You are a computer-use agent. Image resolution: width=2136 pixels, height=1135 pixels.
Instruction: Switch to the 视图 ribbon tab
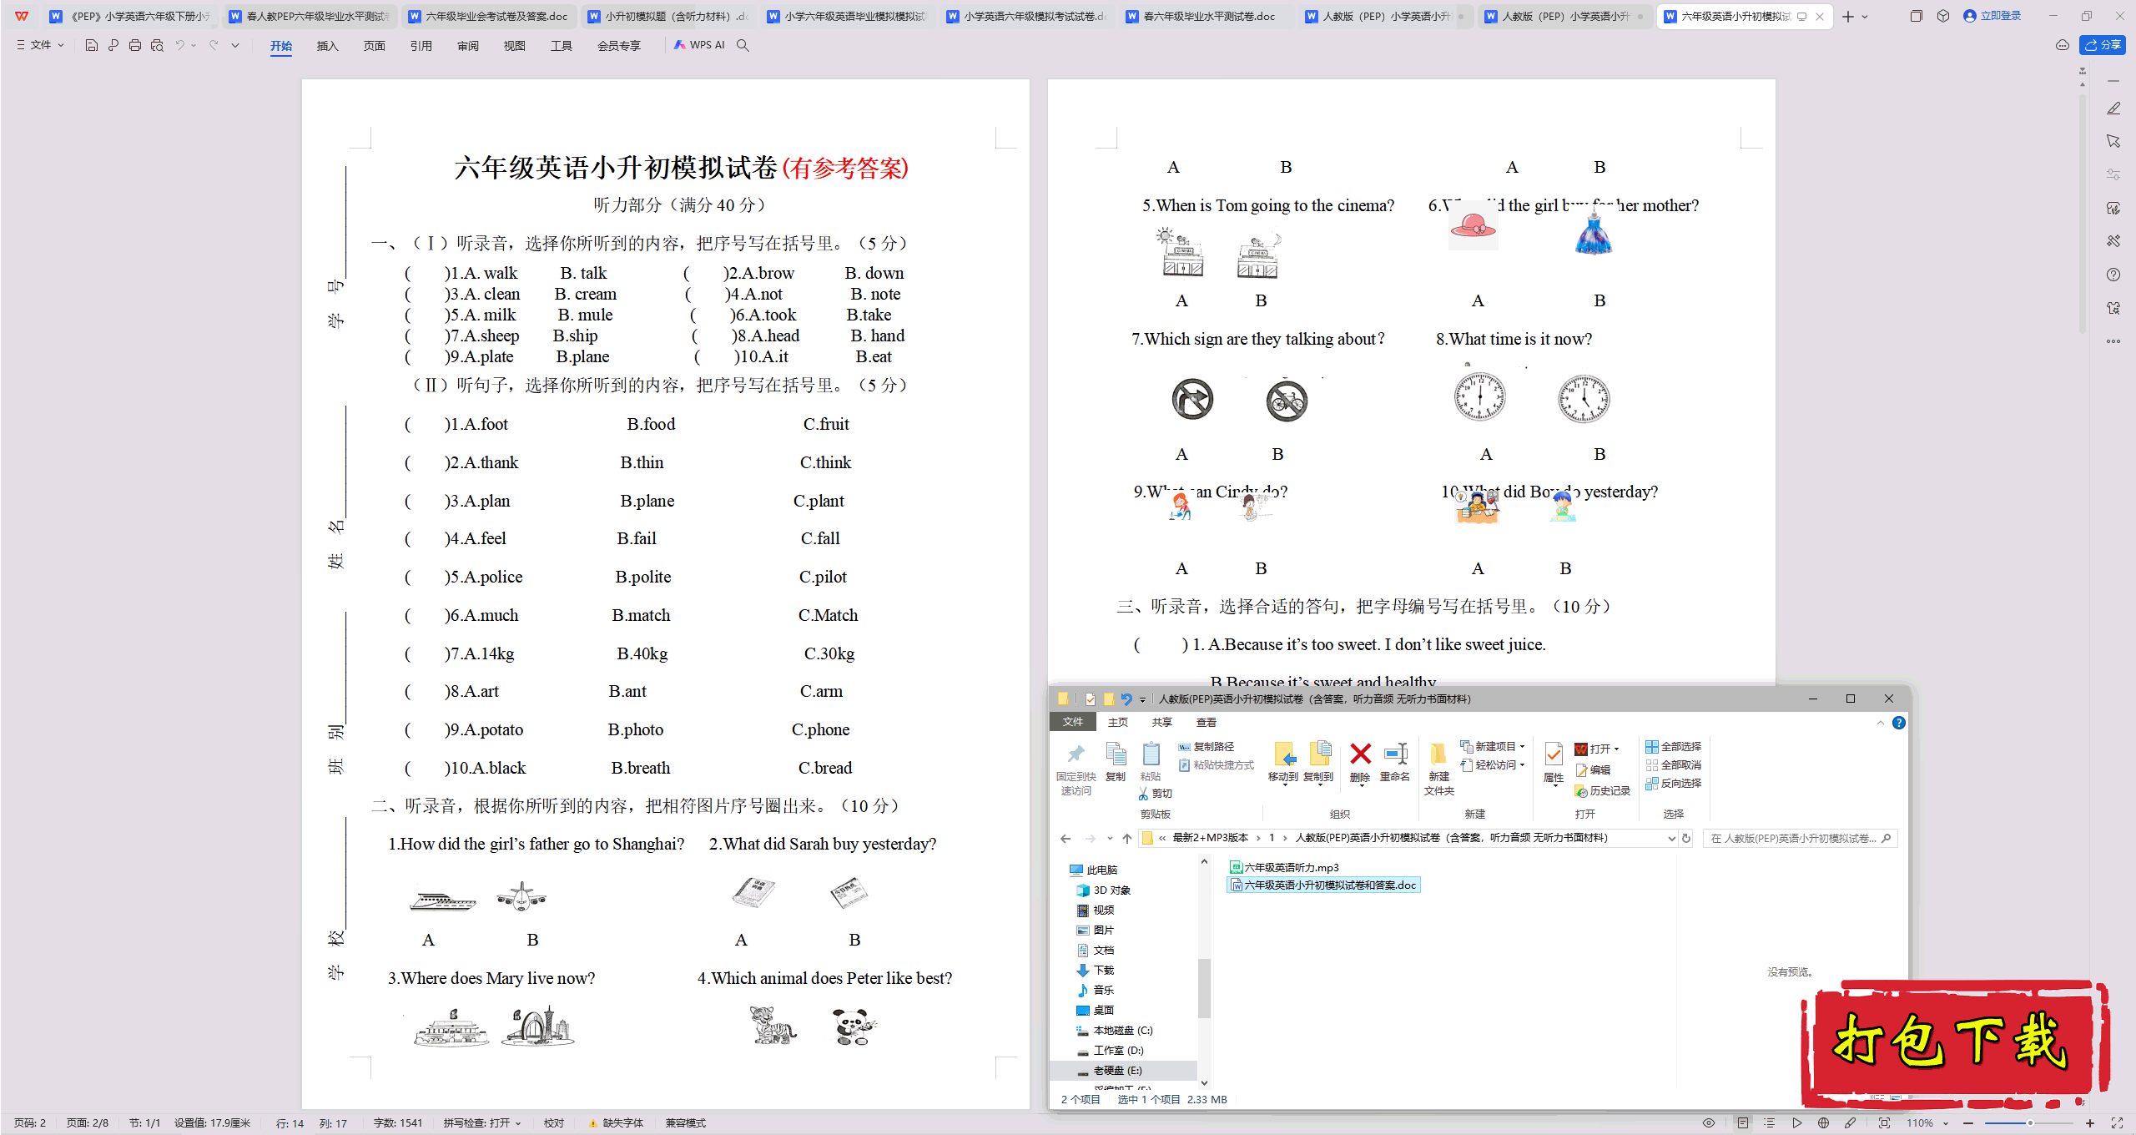(514, 46)
